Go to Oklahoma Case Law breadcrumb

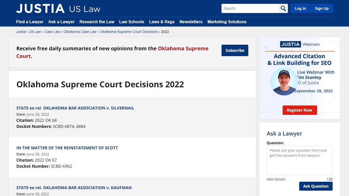(80, 32)
